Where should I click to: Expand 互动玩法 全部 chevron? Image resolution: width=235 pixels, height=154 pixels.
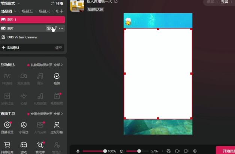tap(62, 65)
